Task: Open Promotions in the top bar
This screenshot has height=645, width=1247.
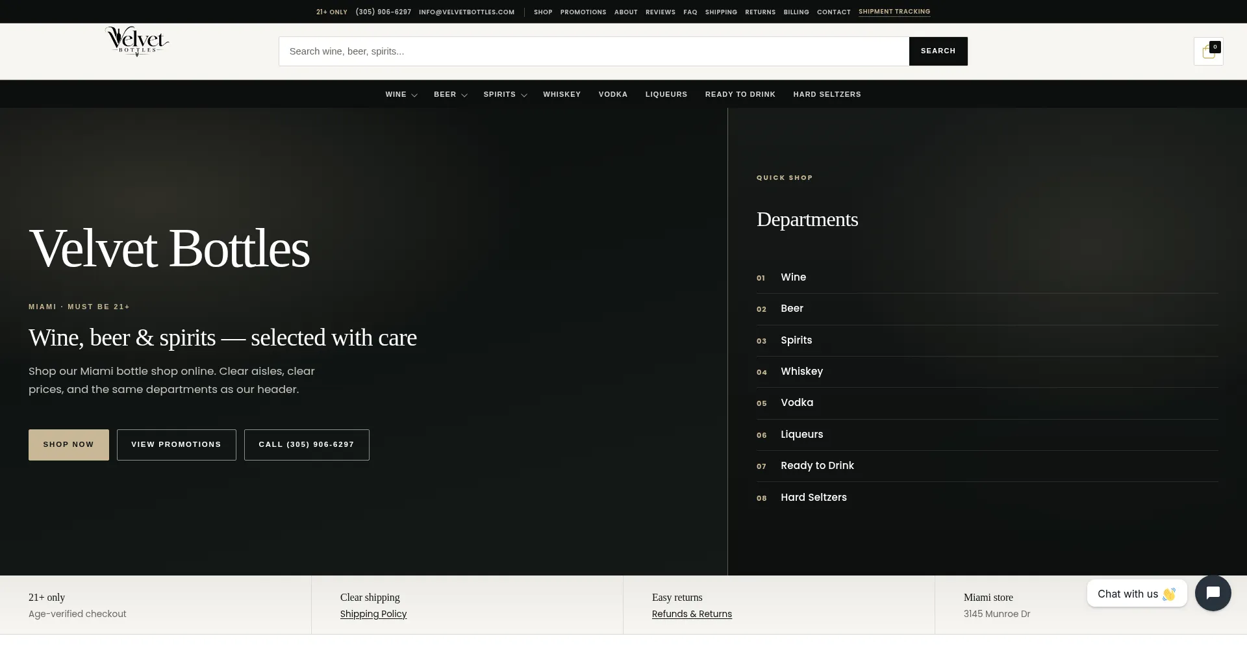Action: click(x=583, y=12)
